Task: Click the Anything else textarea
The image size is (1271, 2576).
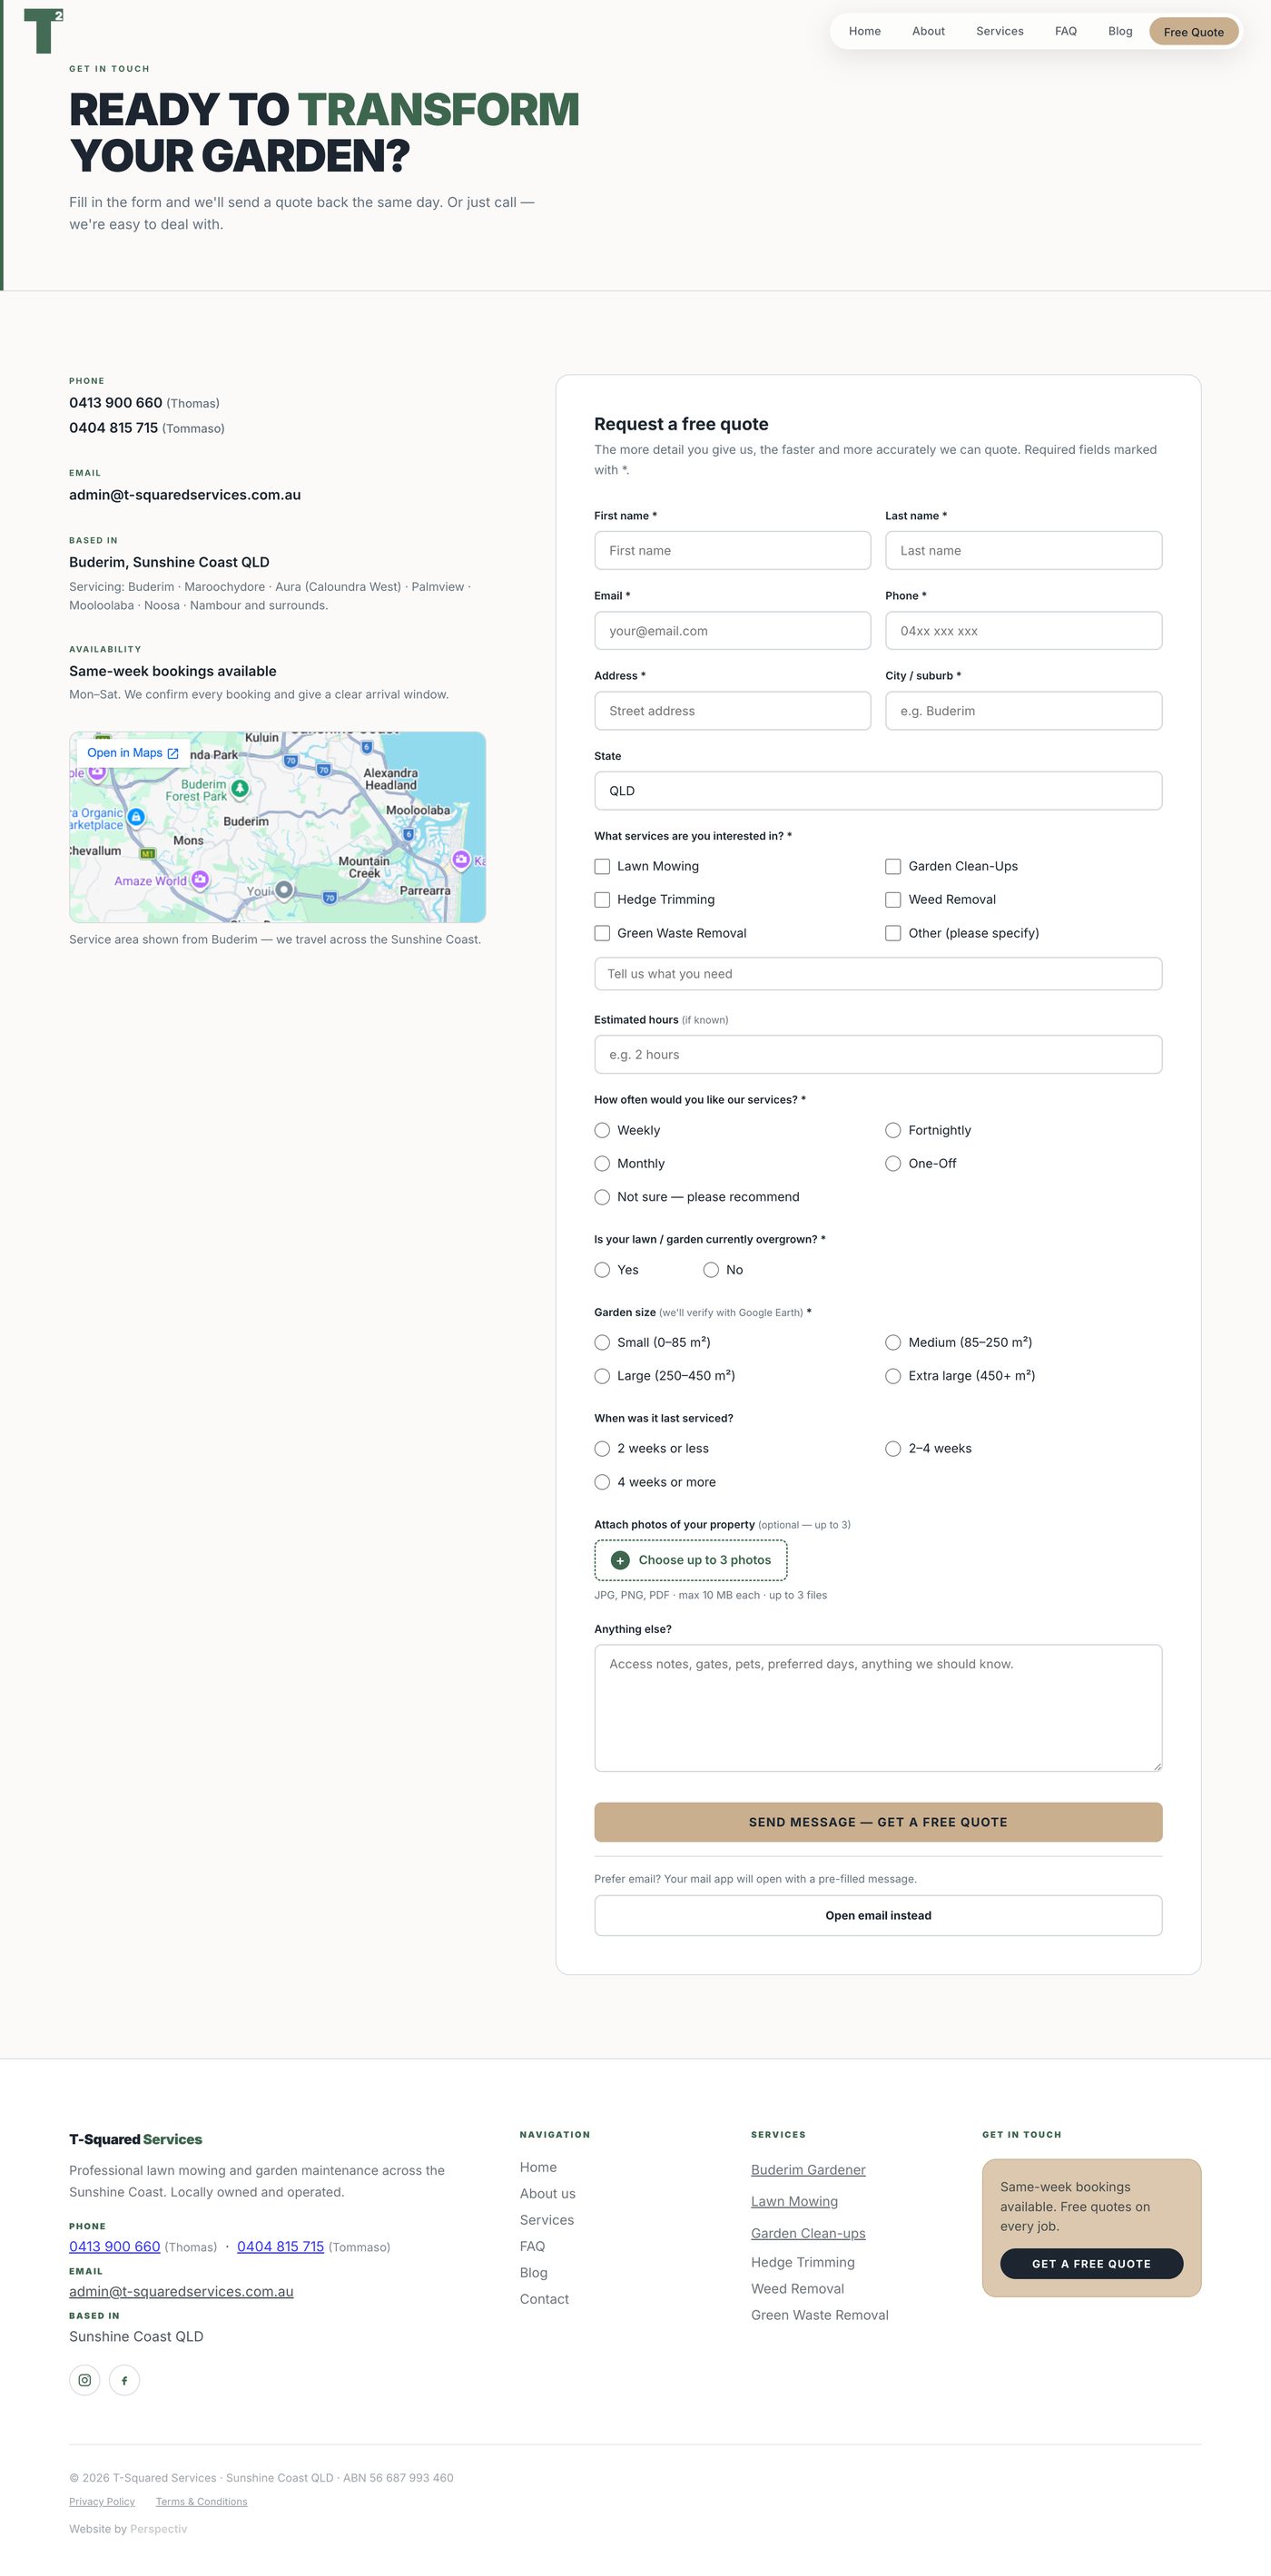Action: [x=878, y=1708]
